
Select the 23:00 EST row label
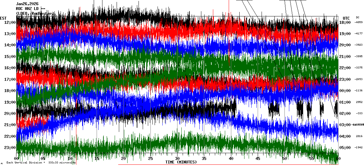point(10,147)
